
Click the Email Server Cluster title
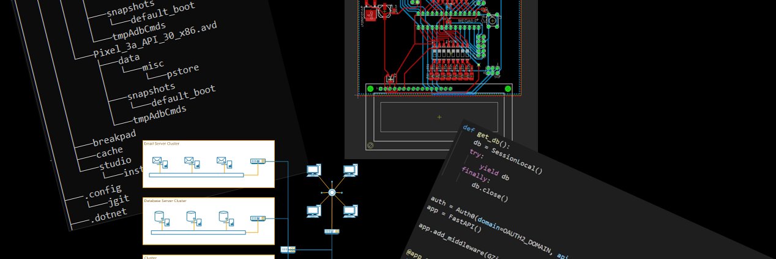point(162,143)
